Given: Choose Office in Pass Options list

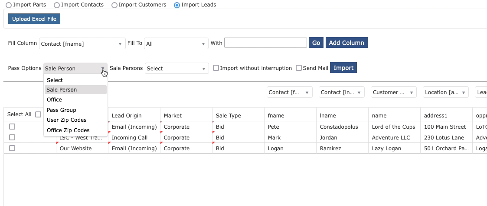Looking at the screenshot, I should (75, 100).
